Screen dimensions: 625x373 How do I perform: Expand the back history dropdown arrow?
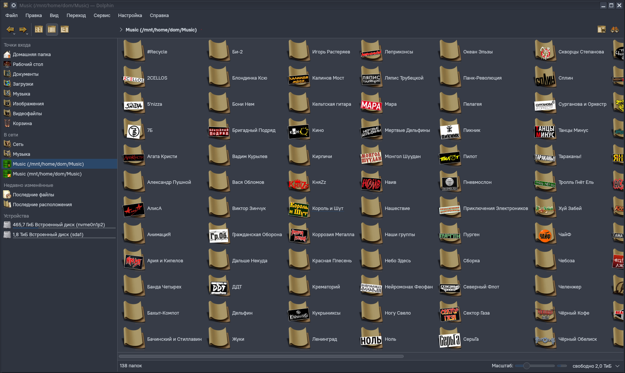pos(14,34)
